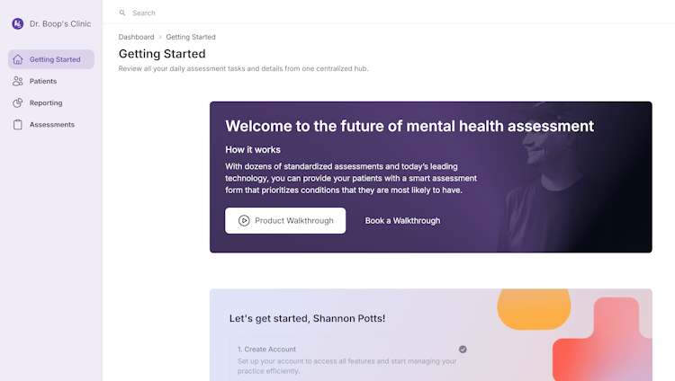Open the Patients sidebar menu item

[43, 81]
